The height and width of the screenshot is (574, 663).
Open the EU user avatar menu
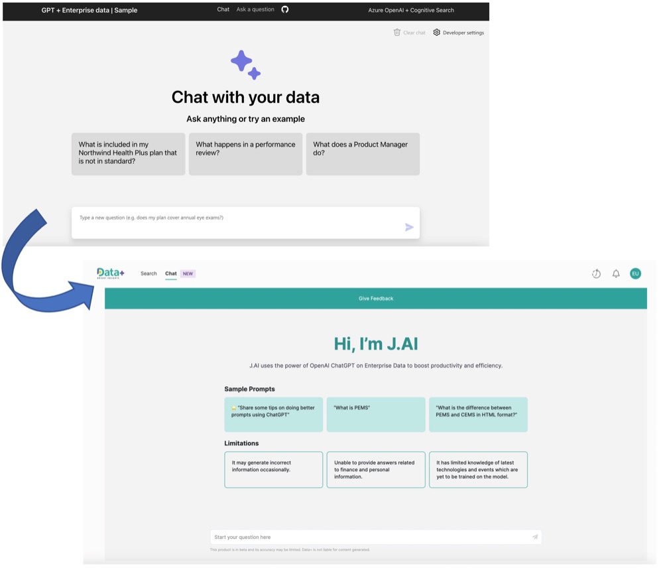(x=635, y=273)
